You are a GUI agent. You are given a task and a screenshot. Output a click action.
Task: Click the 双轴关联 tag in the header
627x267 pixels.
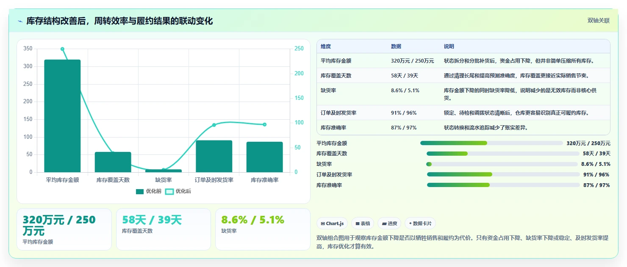click(x=598, y=21)
